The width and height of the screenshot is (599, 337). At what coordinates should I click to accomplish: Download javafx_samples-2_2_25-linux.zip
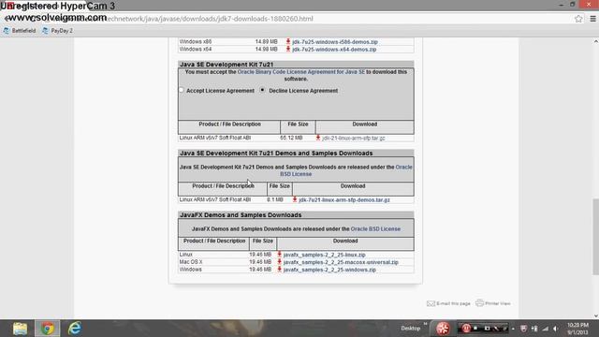[325, 255]
